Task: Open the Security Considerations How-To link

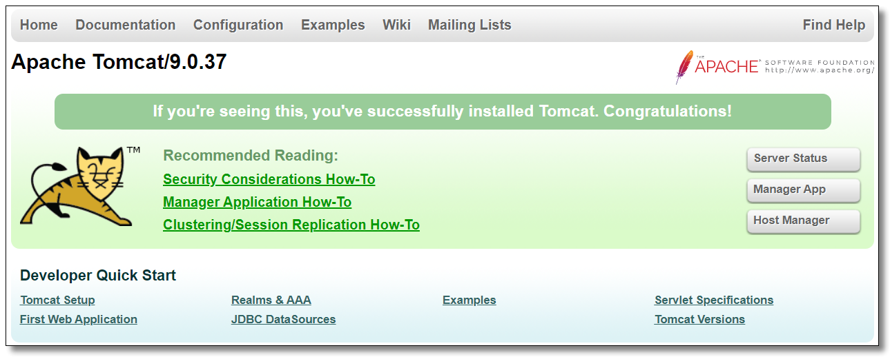Action: (269, 179)
